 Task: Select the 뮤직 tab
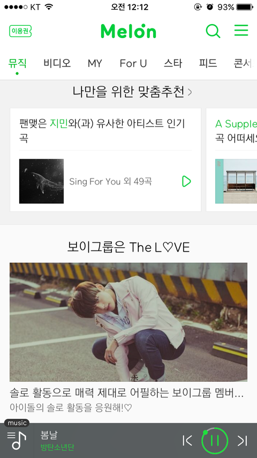click(17, 63)
